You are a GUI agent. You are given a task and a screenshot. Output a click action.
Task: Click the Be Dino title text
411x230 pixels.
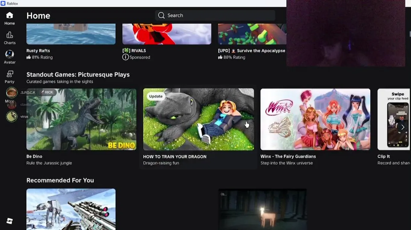34,156
